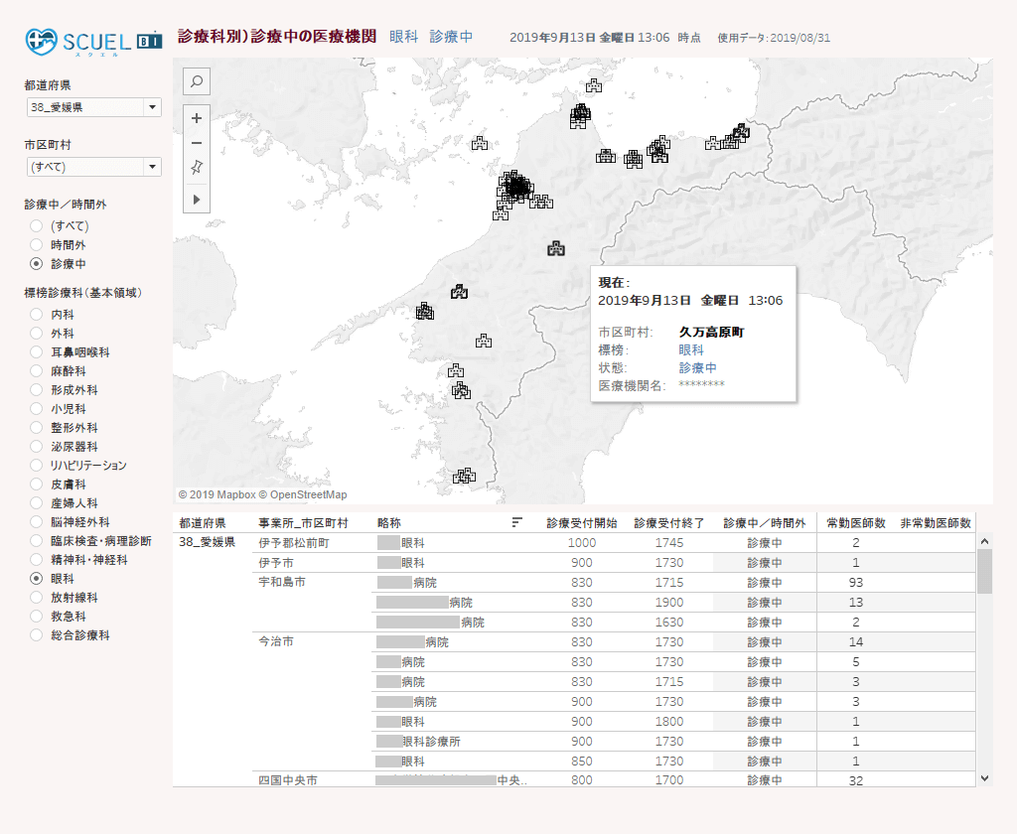1017x834 pixels.
Task: Zoom out the map with minus button
Action: tap(197, 143)
